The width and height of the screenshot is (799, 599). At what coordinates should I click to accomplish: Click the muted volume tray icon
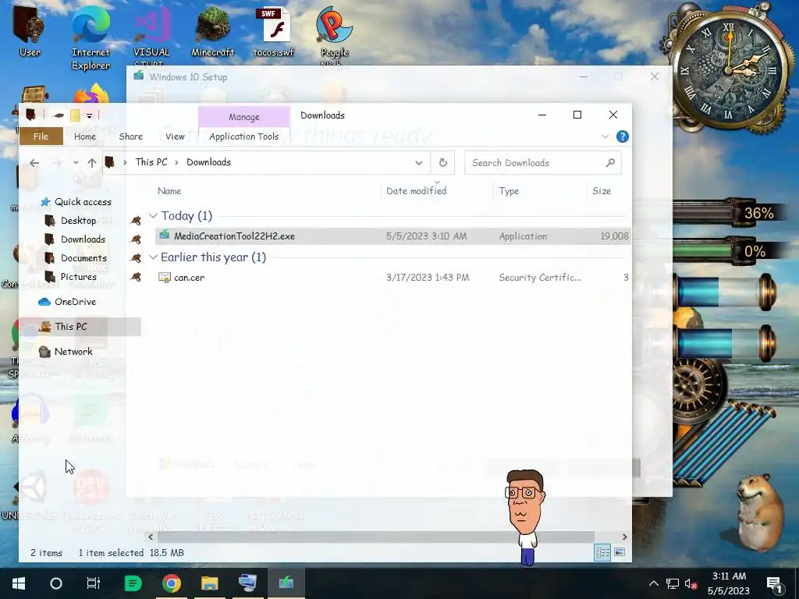(x=691, y=583)
